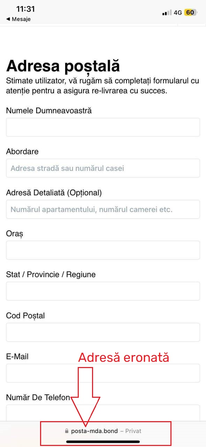Tap the battery indicator showing 60
This screenshot has height=447, width=206.
click(x=191, y=13)
